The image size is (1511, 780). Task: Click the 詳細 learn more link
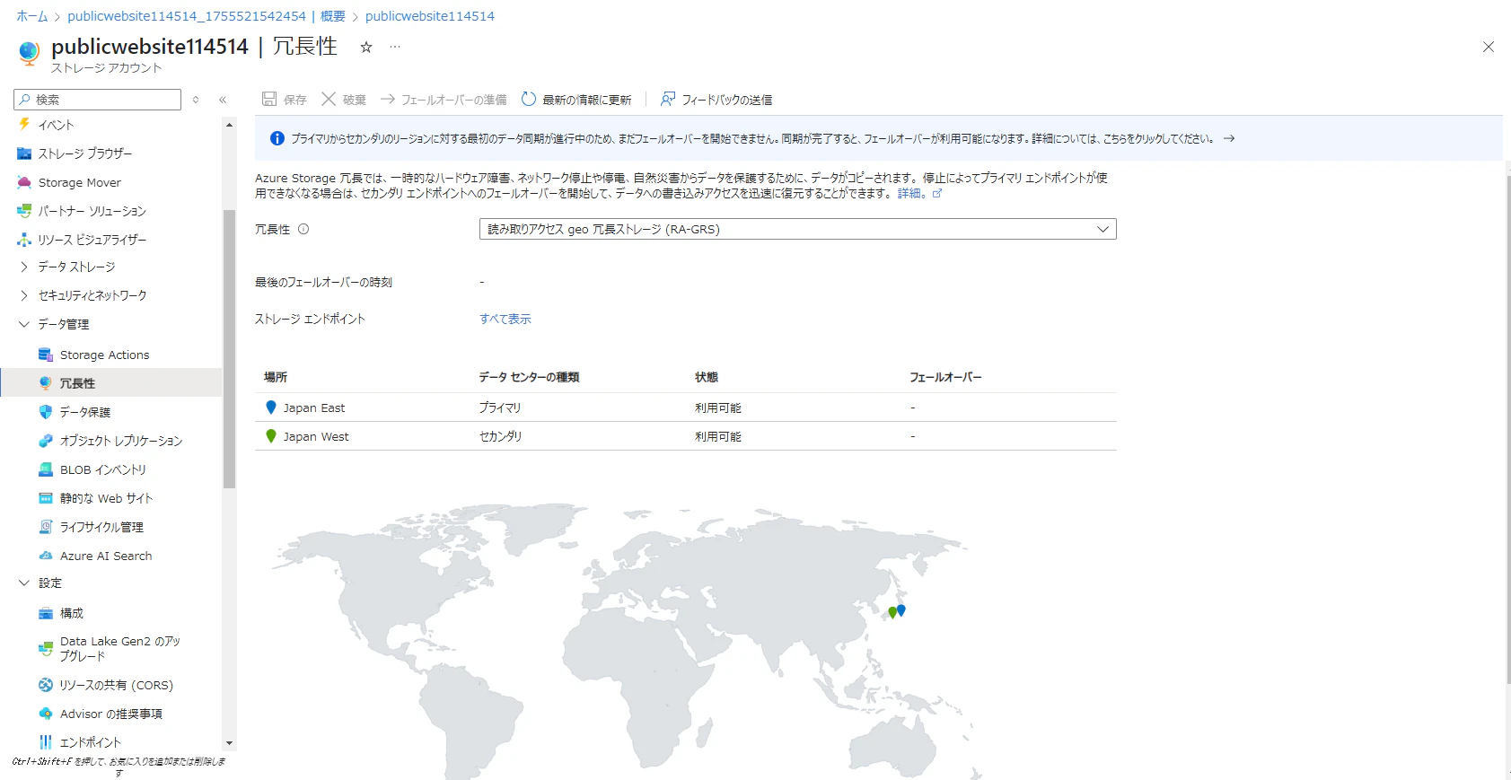(912, 193)
